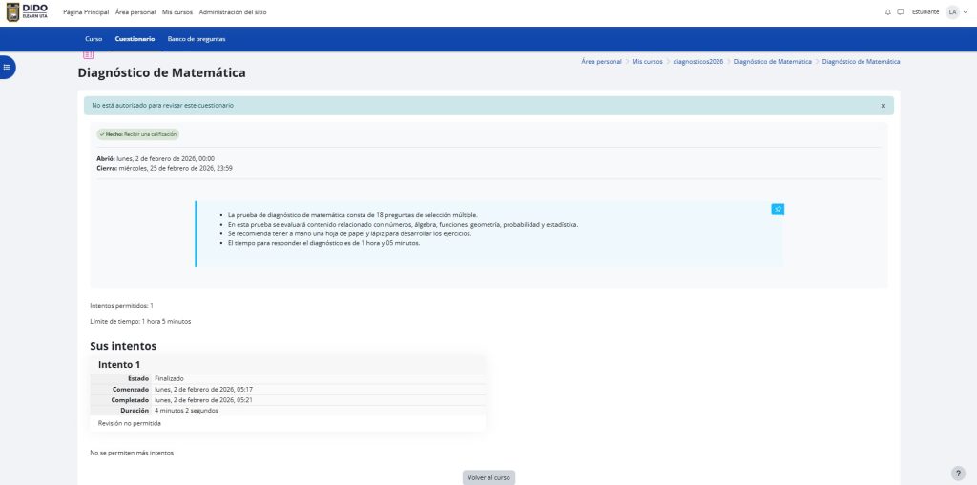The image size is (977, 485).
Task: Expand the user menu chevron
Action: (x=964, y=11)
